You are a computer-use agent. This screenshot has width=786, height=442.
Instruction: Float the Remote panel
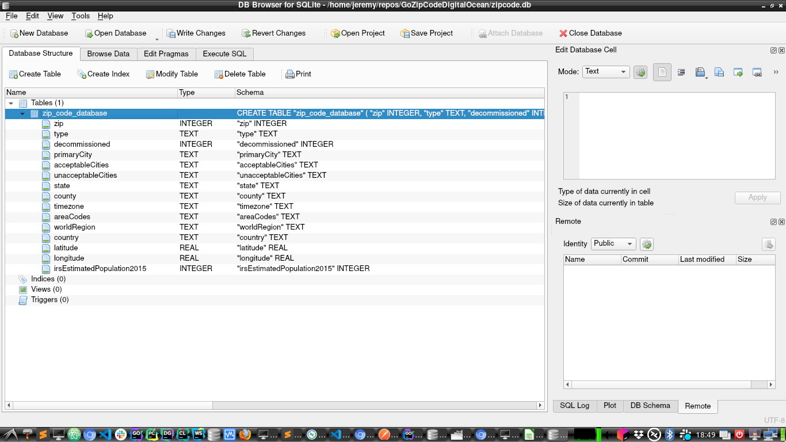pyautogui.click(x=773, y=222)
